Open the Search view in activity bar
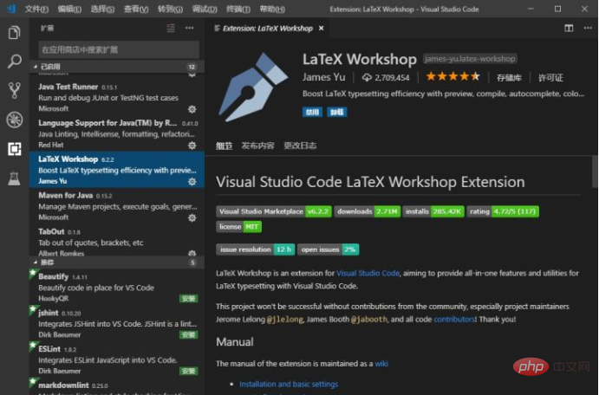599x395 pixels. tap(14, 62)
